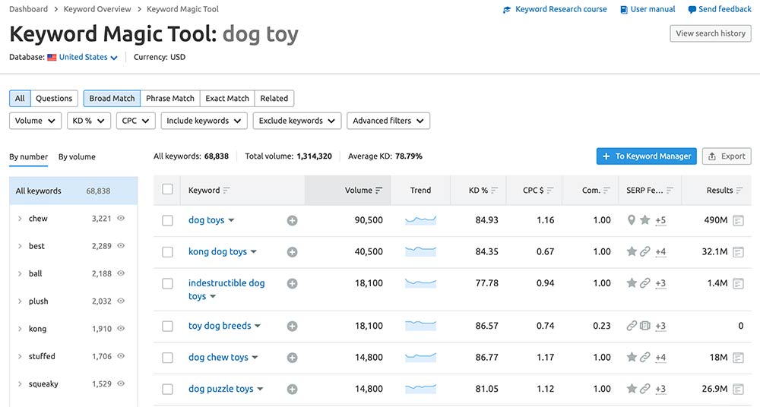
Task: Open the Advanced filters dropdown
Action: (x=388, y=121)
